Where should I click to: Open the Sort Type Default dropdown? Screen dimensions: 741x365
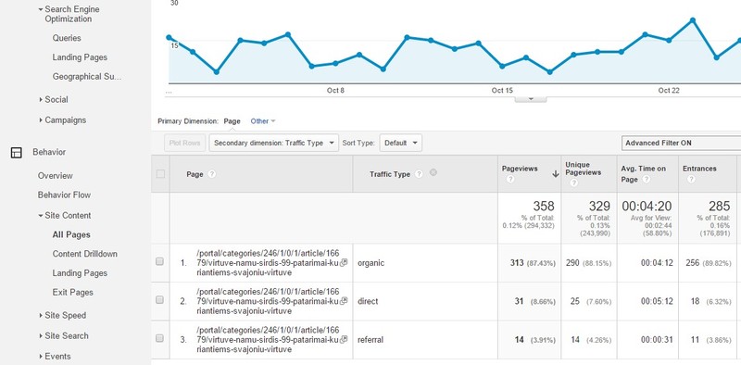pos(401,143)
